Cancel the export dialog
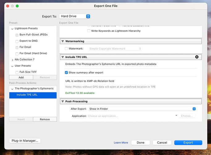 (162, 143)
